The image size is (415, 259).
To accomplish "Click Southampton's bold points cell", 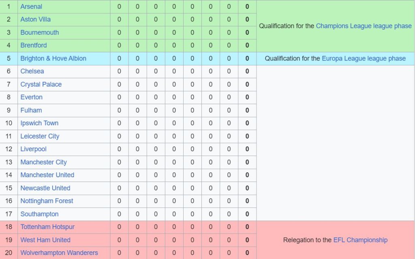I will [247, 214].
